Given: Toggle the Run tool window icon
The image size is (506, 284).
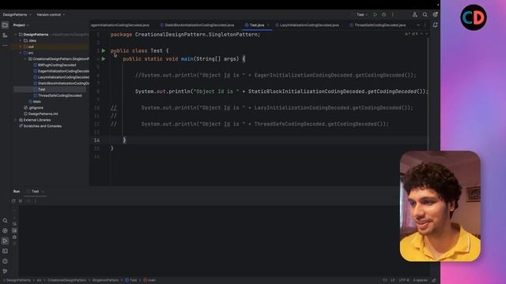Looking at the screenshot, I should [5, 241].
